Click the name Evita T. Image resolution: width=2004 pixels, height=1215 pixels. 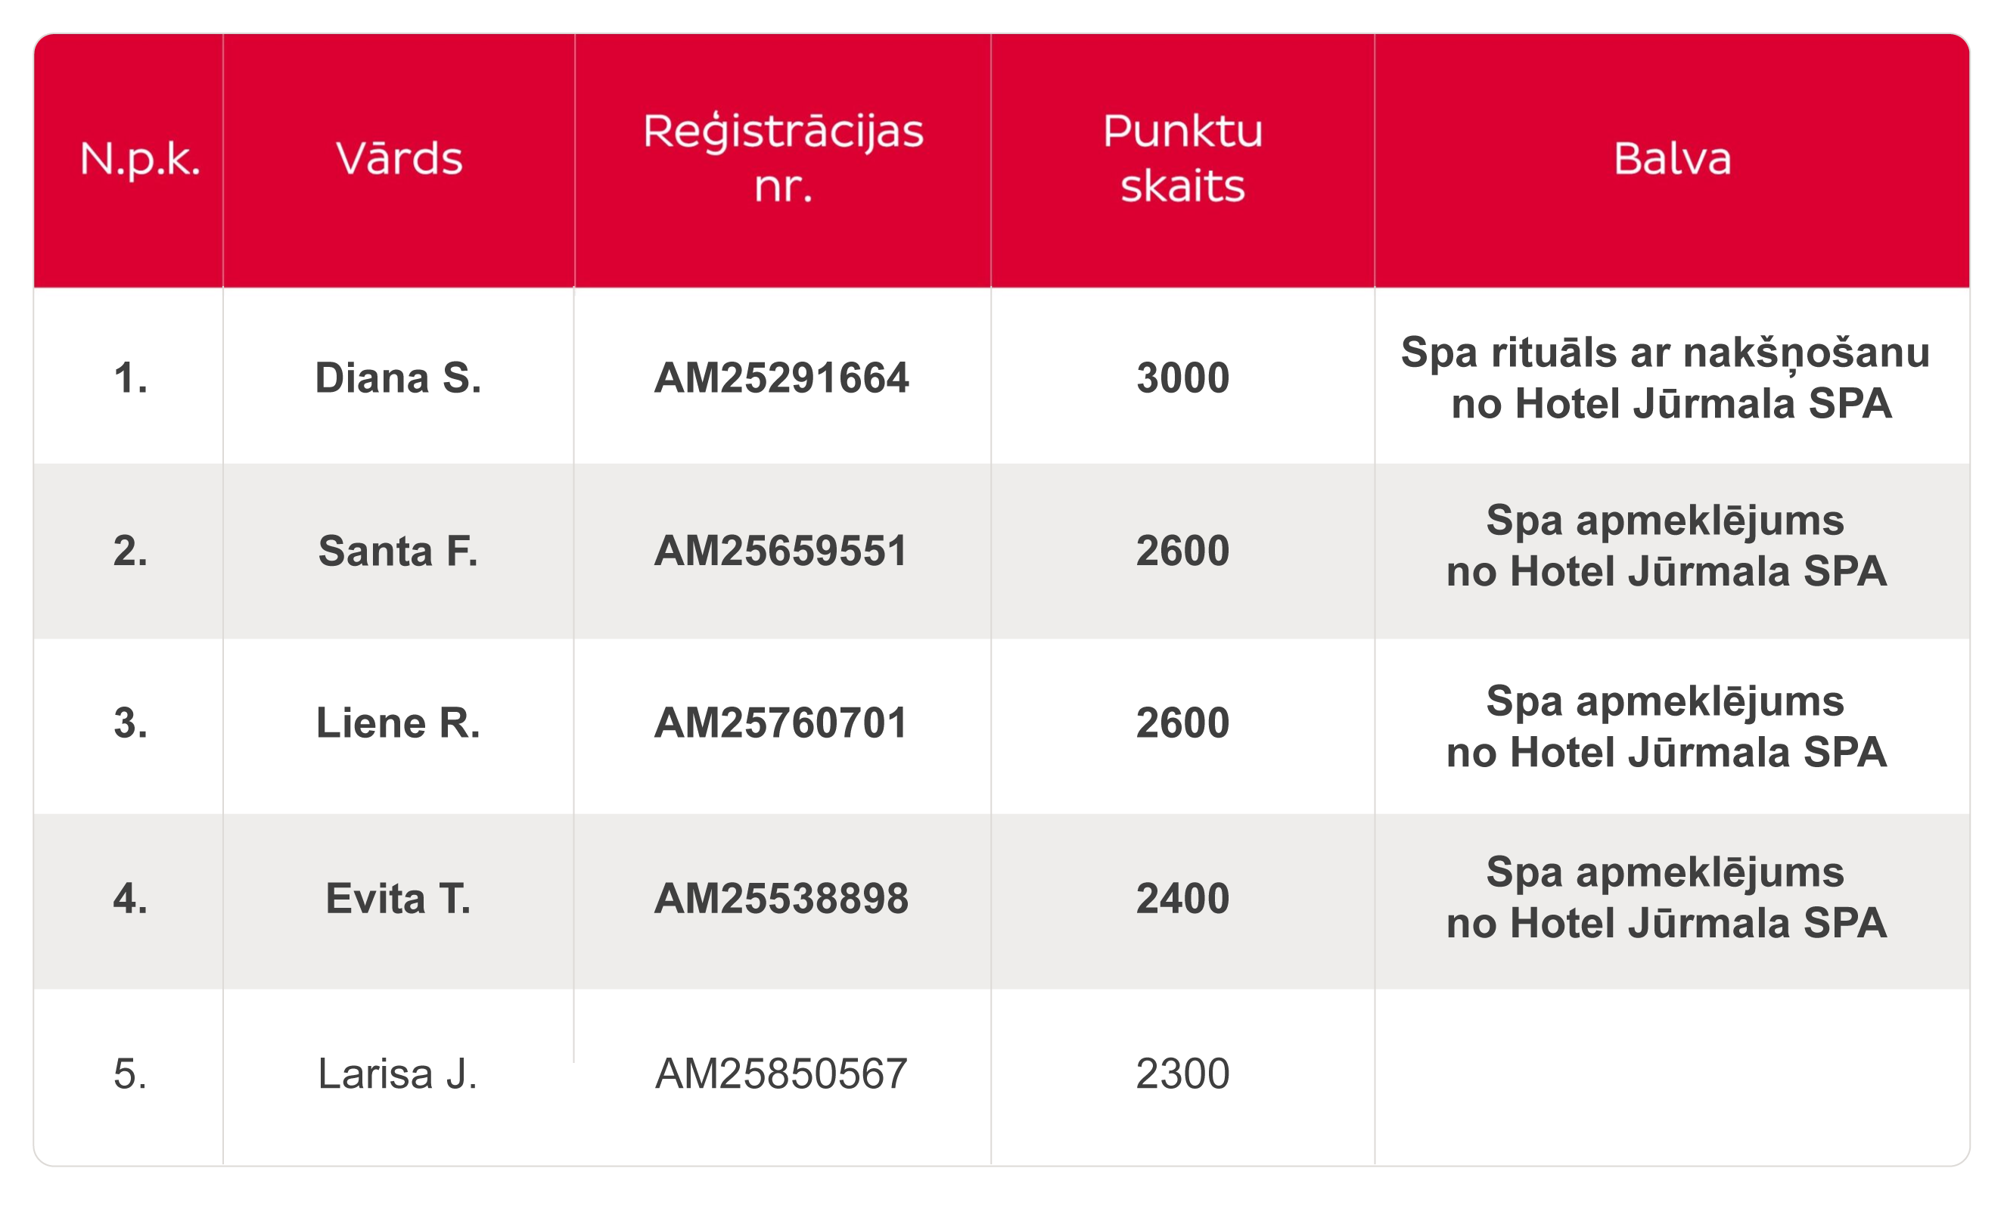399,900
